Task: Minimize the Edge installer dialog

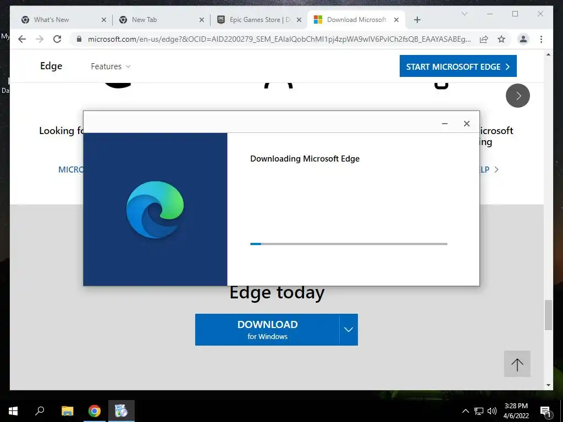Action: [x=444, y=124]
